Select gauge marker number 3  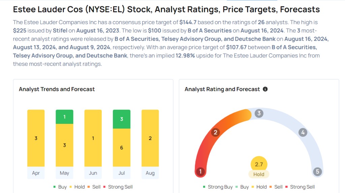pos(259,113)
